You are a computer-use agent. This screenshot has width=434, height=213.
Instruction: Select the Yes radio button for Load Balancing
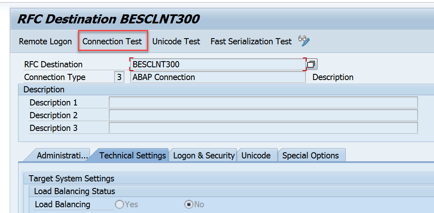pyautogui.click(x=120, y=204)
